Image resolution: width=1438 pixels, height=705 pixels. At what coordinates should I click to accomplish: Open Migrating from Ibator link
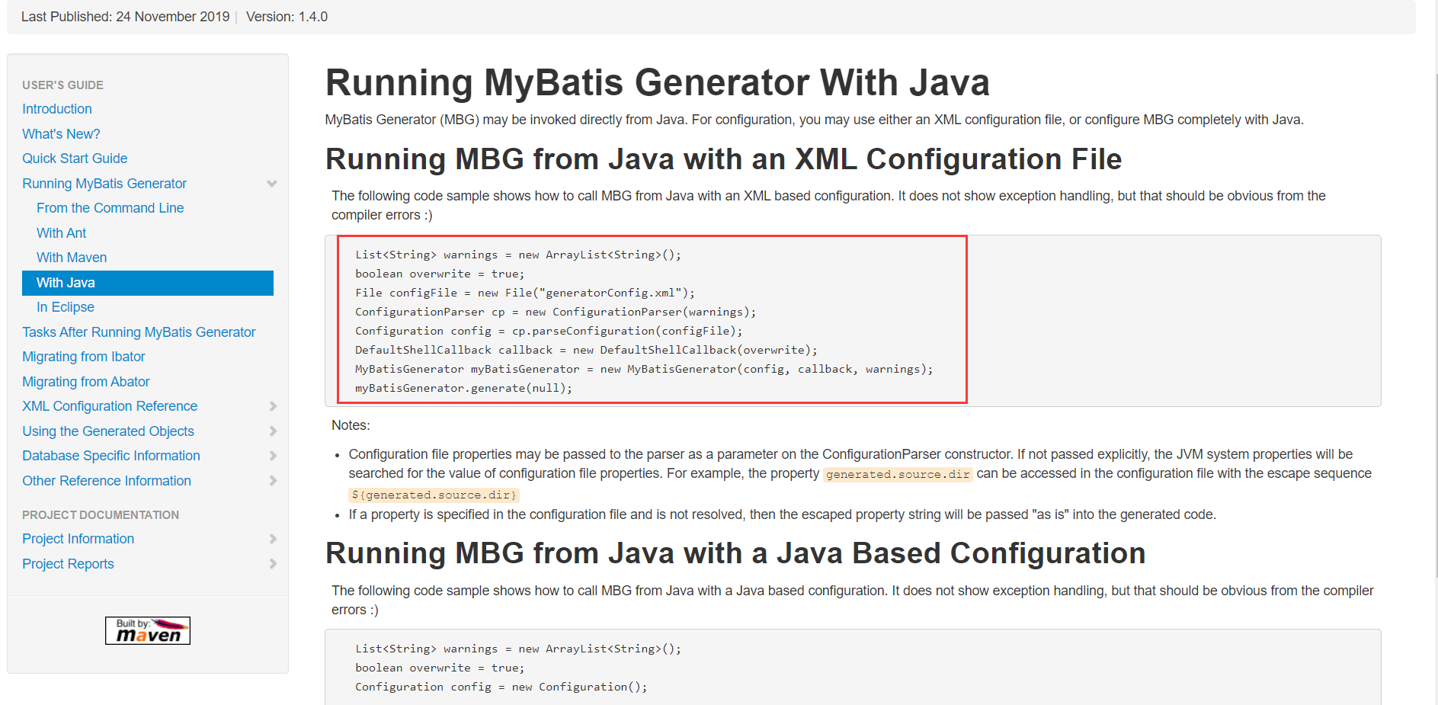[x=84, y=357]
